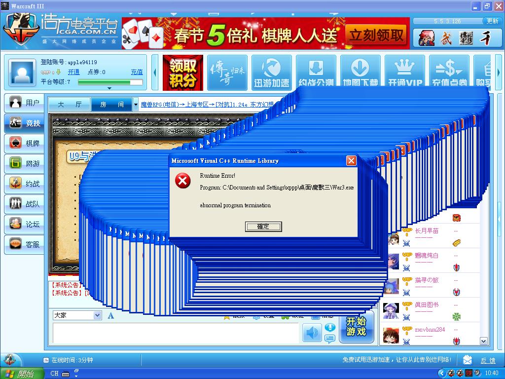505x379 pixels.
Task: Click 確定 in the Runtime Error dialog
Action: [x=263, y=227]
